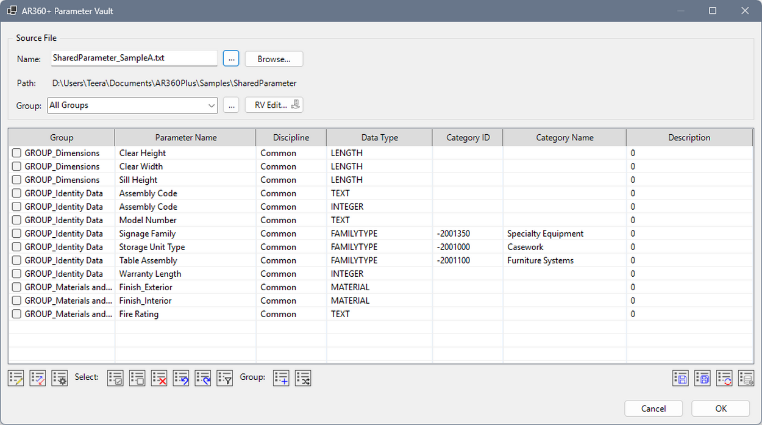Screen dimensions: 762x425
Task: Click the select all checked-list icon
Action: point(115,378)
